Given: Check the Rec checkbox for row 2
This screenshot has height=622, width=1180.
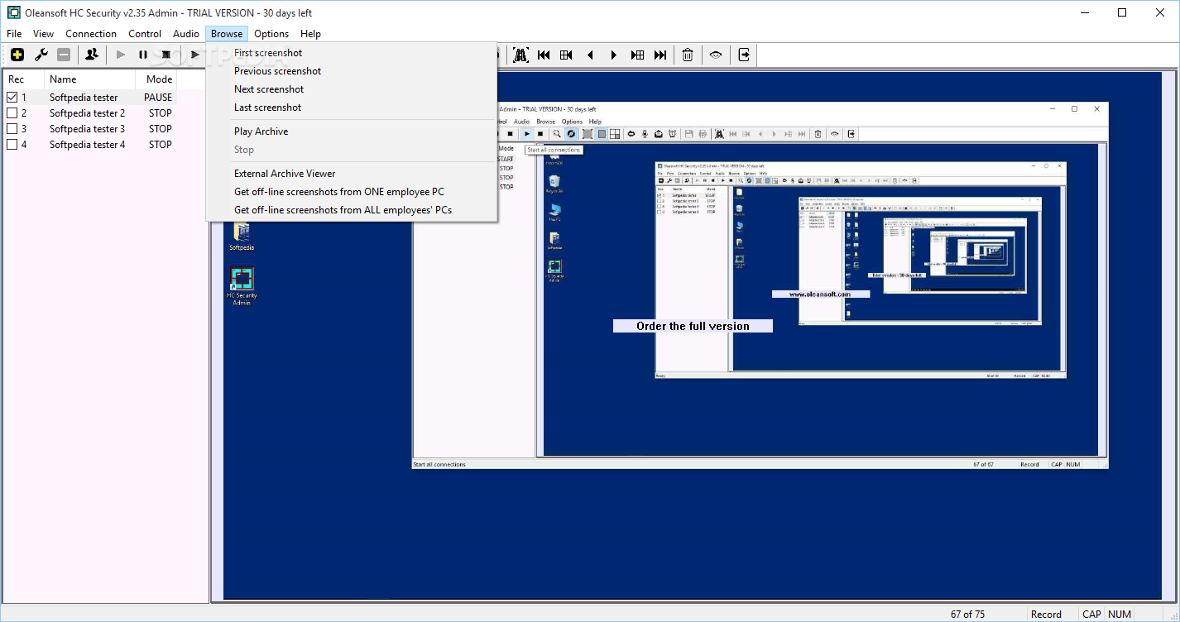Looking at the screenshot, I should click(12, 113).
